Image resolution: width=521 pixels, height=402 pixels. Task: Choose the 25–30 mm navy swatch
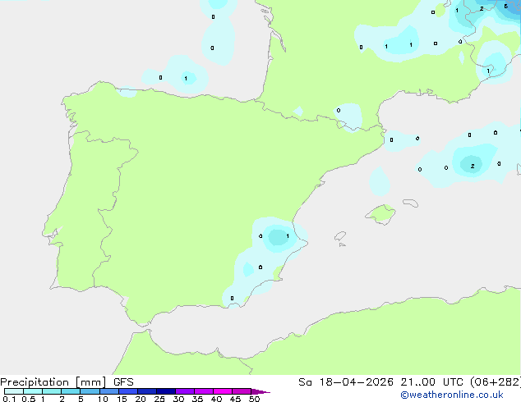[x=166, y=391]
